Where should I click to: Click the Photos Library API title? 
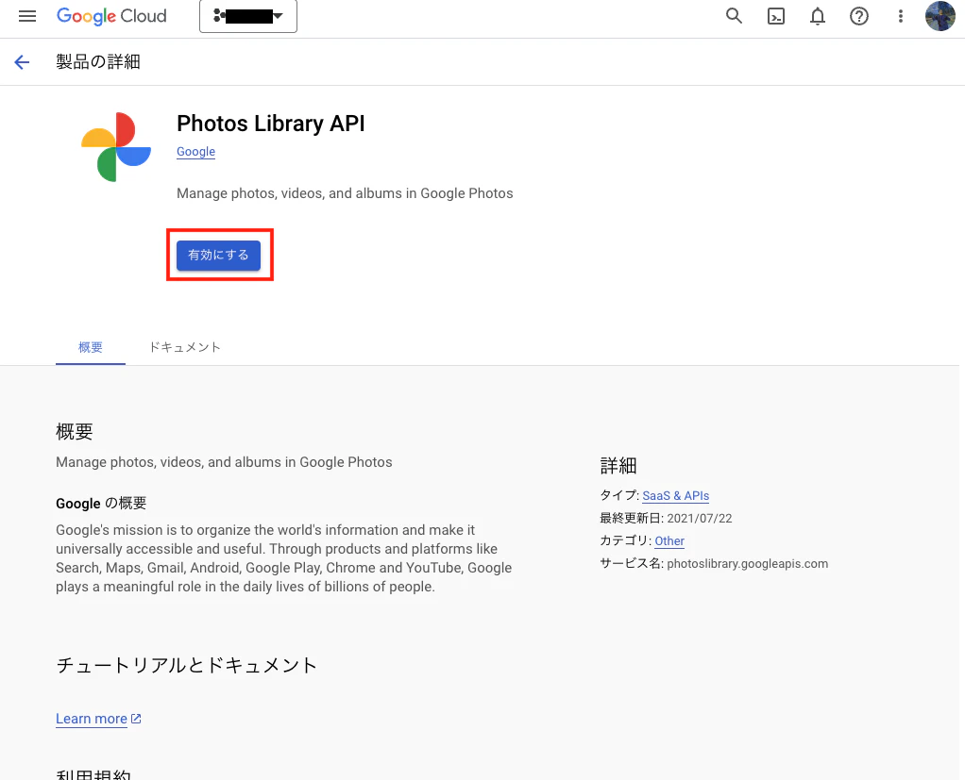point(271,124)
